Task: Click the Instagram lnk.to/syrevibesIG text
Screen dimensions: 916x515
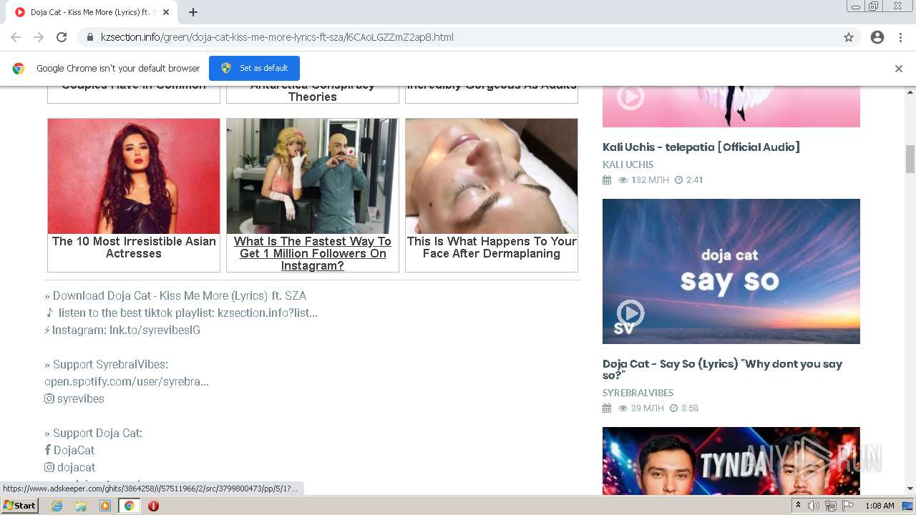Action: click(x=122, y=330)
